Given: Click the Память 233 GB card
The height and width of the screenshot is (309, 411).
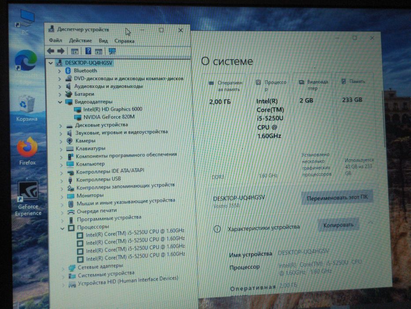Looking at the screenshot, I should [x=357, y=127].
